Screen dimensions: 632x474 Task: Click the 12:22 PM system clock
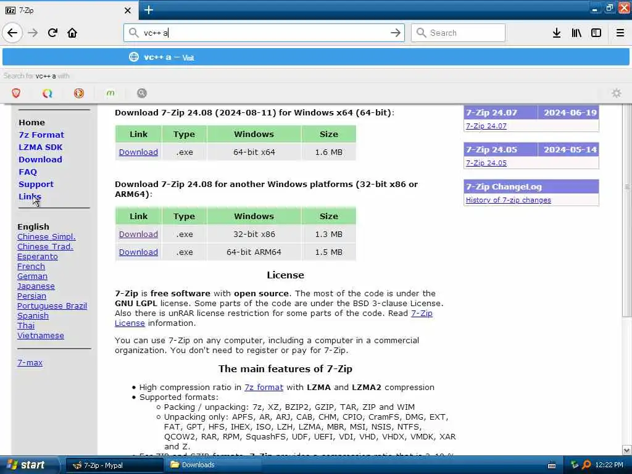pyautogui.click(x=609, y=465)
